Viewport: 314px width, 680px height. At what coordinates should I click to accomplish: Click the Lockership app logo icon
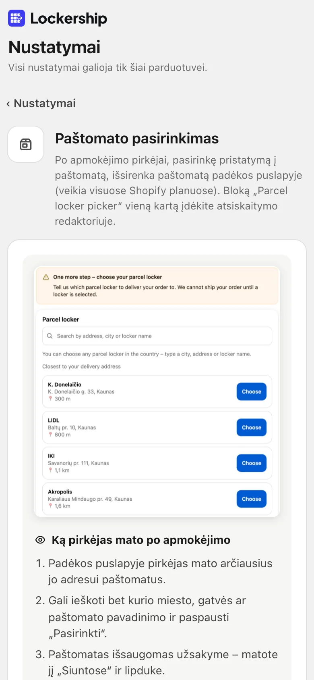(17, 18)
